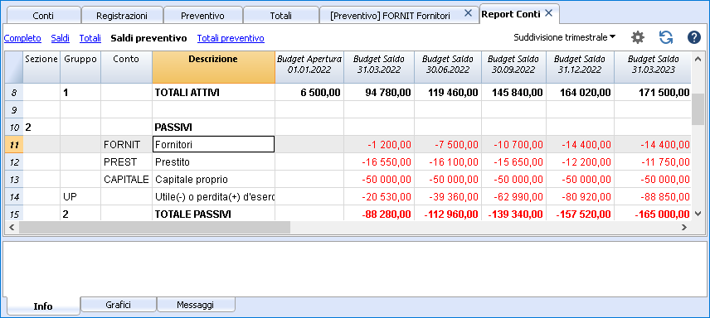Click the Sezione column header
Image resolution: width=710 pixels, height=318 pixels.
pos(41,67)
